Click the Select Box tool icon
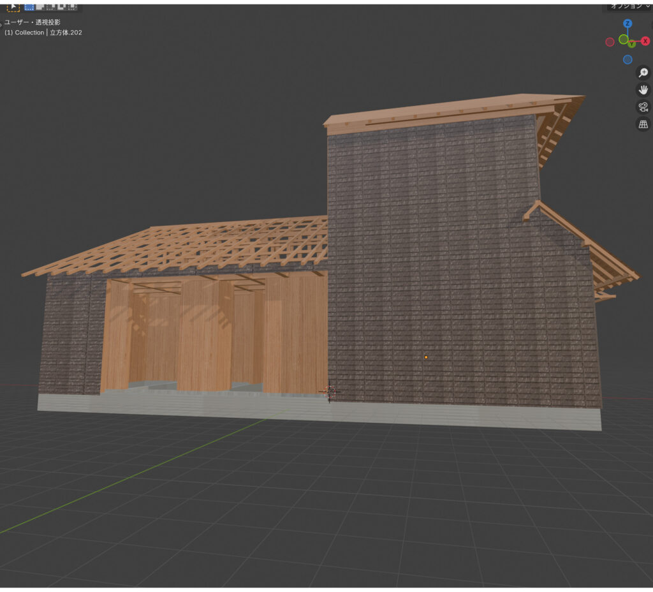Screen dimensions: 653x592 coord(13,6)
